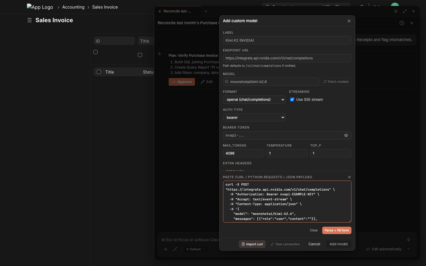Screen dimensions: 426x266
Task: Edit the purchase invoice plan
Action: tap(207, 82)
